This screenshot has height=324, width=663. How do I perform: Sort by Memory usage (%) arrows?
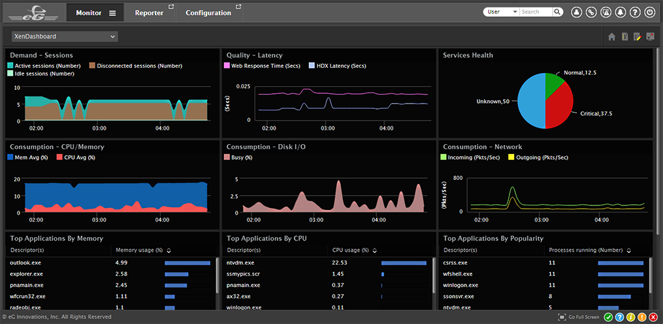click(x=169, y=250)
